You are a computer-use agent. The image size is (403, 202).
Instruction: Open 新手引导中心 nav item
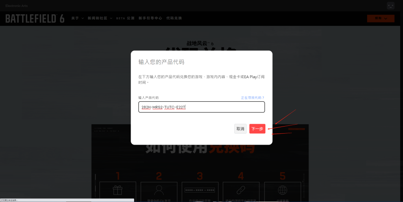150,18
